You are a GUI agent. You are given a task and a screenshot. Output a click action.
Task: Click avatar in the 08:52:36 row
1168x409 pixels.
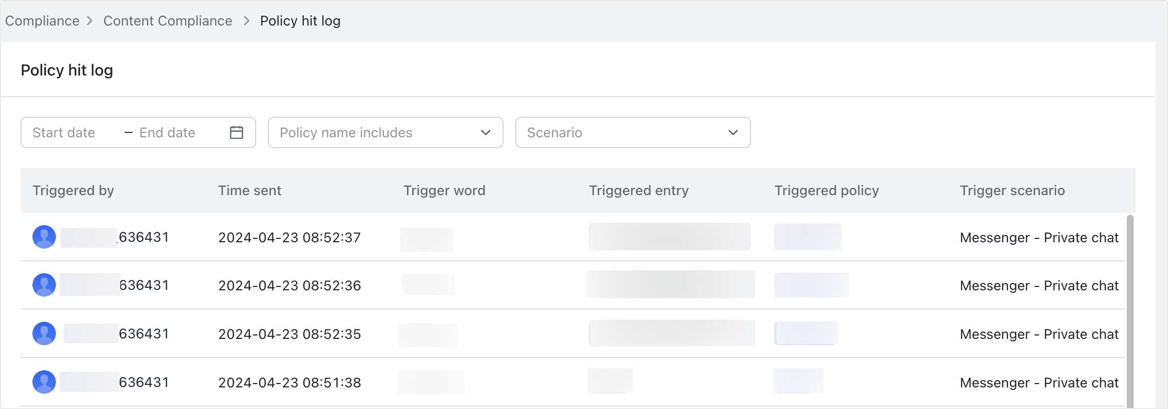(x=44, y=285)
